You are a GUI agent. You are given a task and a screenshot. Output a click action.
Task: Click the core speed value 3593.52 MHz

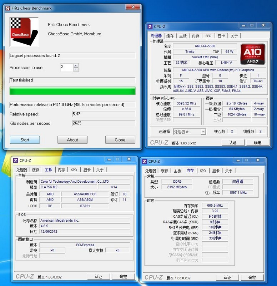click(186, 103)
